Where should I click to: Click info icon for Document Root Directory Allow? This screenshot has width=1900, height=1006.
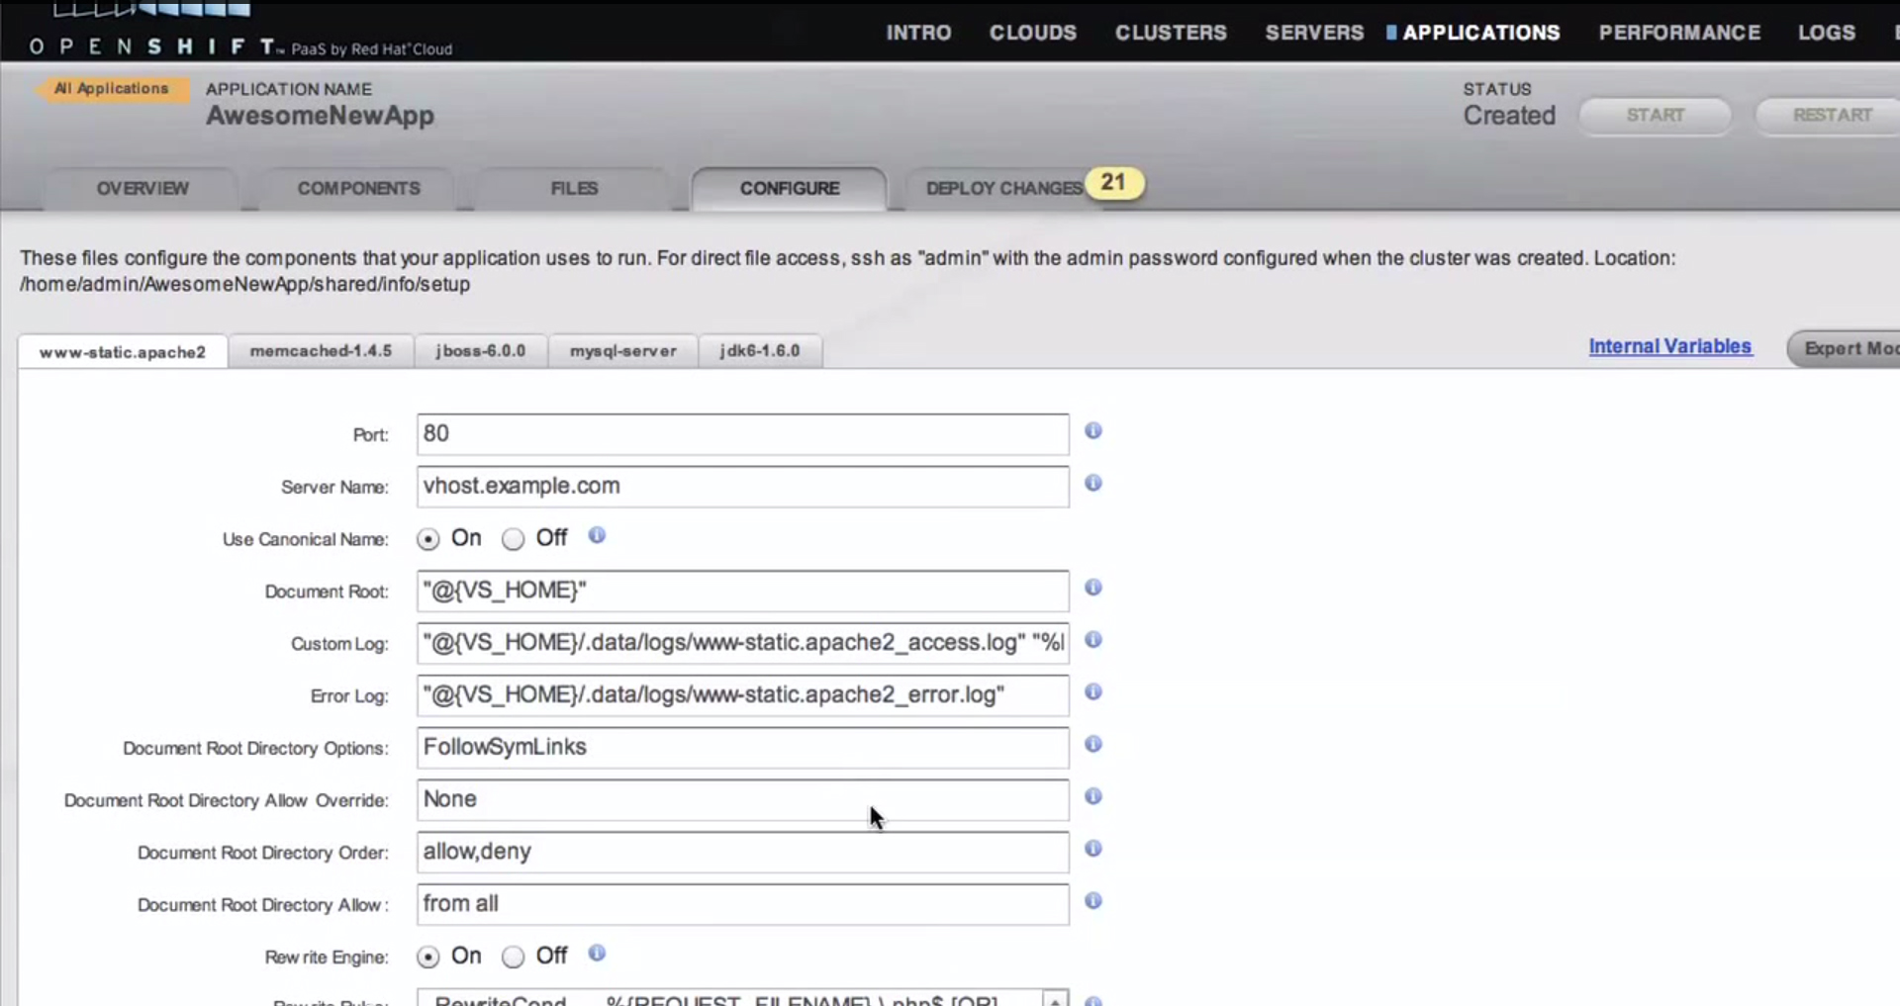[1092, 901]
